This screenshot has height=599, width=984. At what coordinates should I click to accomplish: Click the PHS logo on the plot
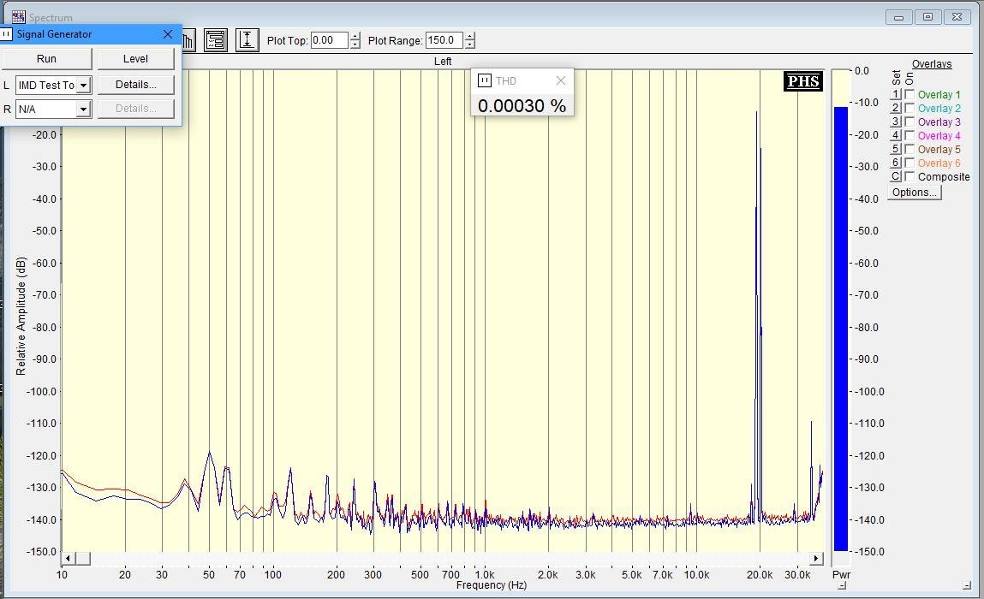[803, 82]
